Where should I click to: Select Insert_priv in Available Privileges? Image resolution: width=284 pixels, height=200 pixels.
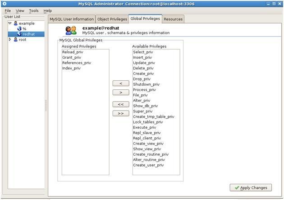(142, 57)
